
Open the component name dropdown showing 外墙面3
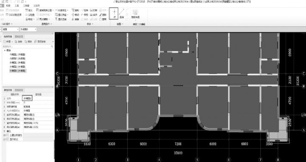coord(28,29)
